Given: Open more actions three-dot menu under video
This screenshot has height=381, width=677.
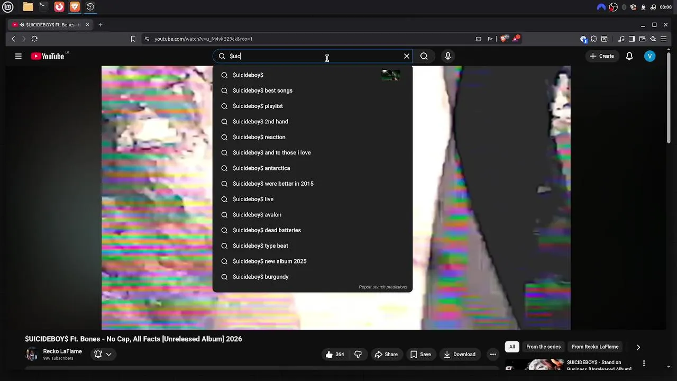Looking at the screenshot, I should tap(493, 355).
